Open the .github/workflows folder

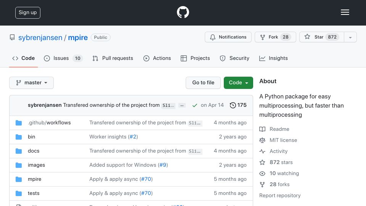49,122
